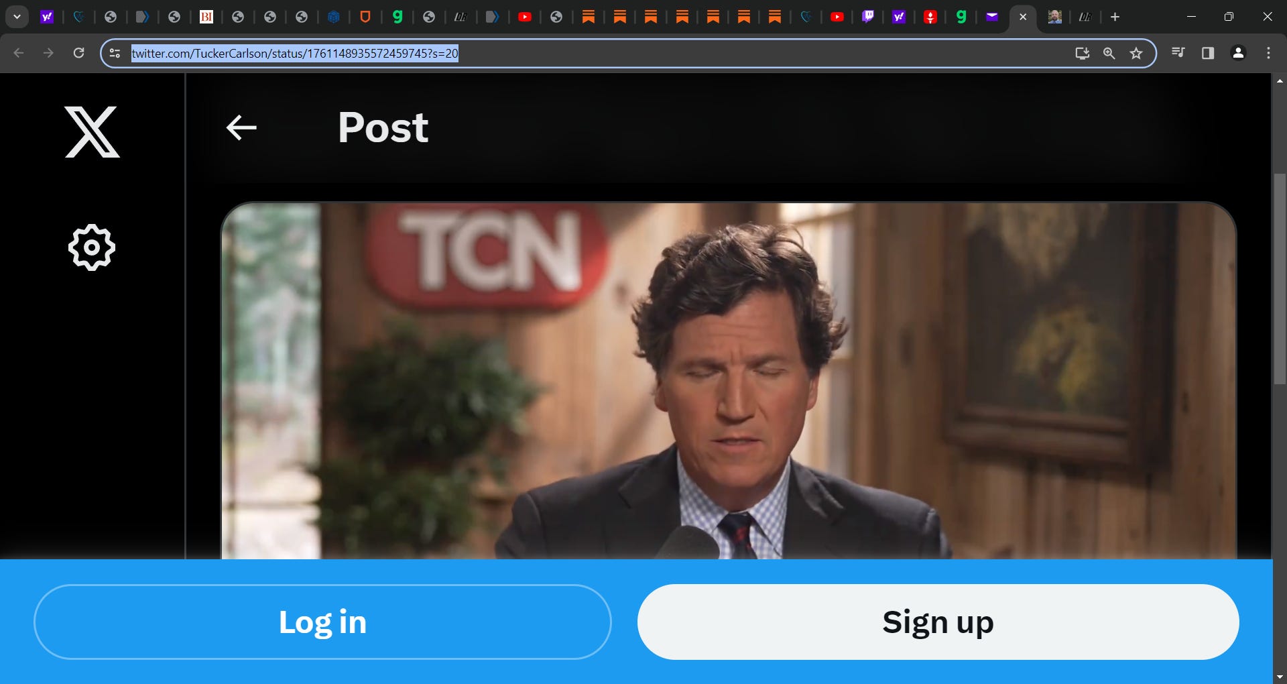
Task: Open the media controls icon in toolbar
Action: 1178,53
